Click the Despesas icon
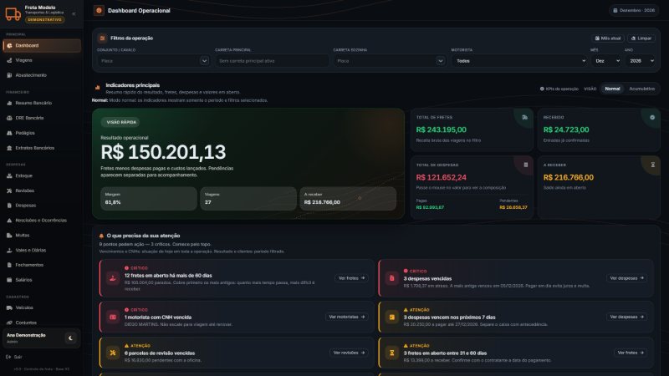The image size is (669, 376). (9, 206)
